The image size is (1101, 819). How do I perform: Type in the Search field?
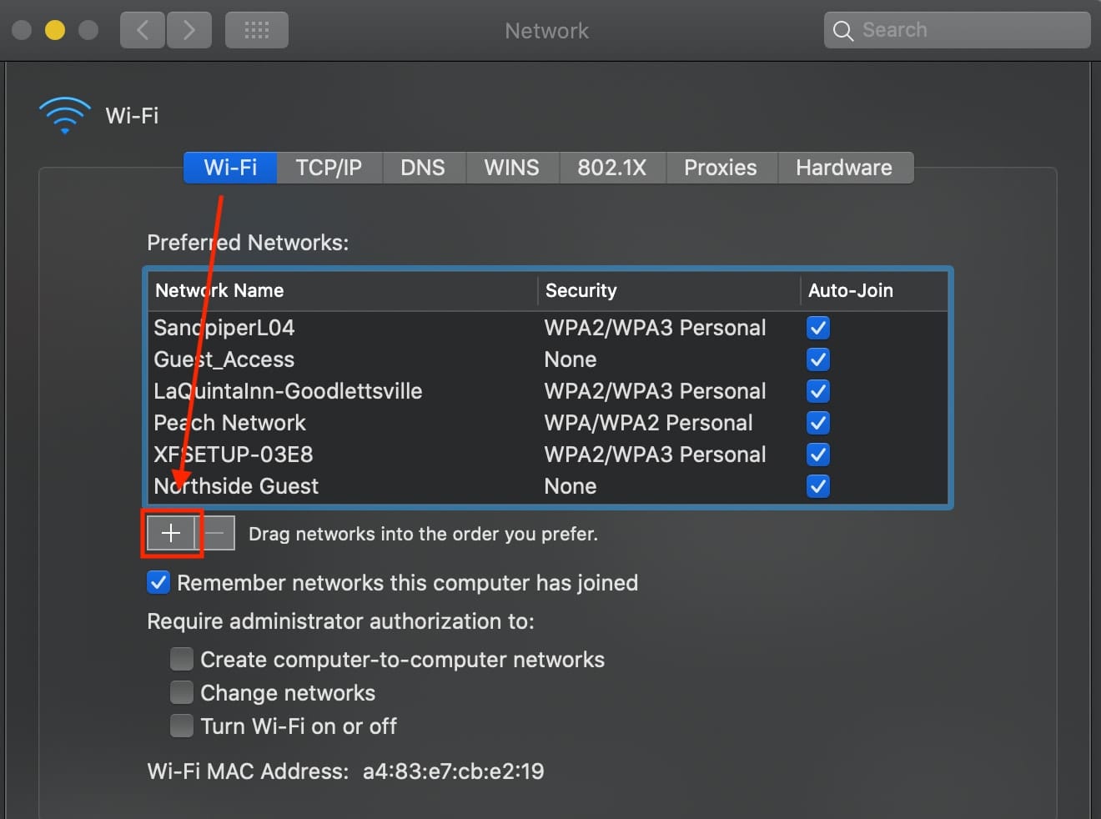[968, 31]
